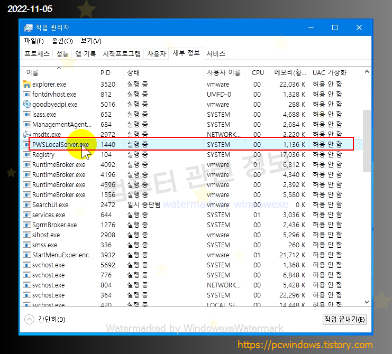Screen dimensions: 392x354
Task: Select the services.exe process name
Action: 49,215
